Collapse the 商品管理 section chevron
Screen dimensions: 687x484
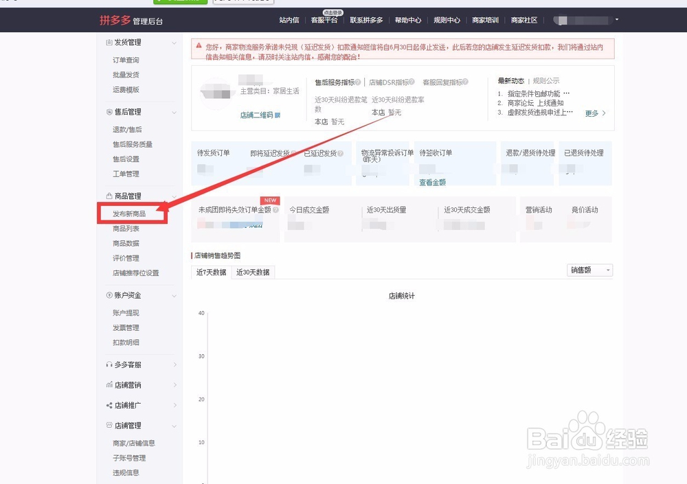[172, 196]
